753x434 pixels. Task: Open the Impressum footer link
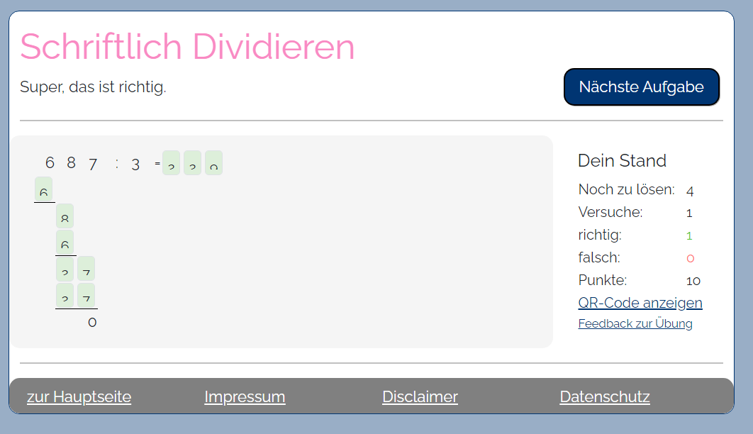click(x=245, y=396)
